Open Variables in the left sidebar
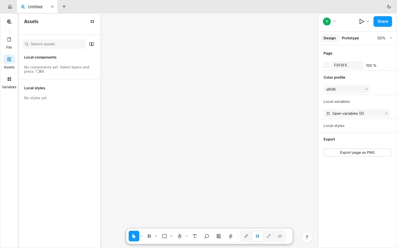 (x=9, y=82)
